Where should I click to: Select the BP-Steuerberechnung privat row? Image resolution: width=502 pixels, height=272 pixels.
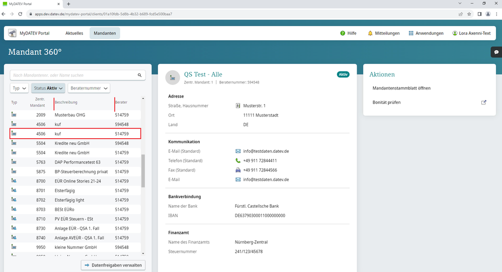[x=75, y=171]
